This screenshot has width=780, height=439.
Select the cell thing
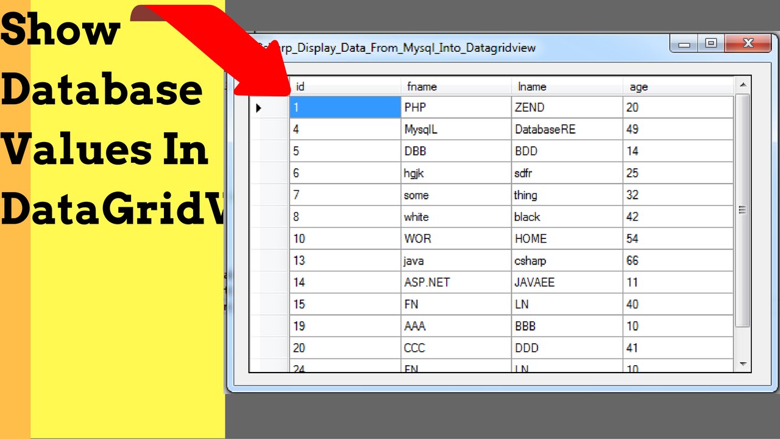pyautogui.click(x=567, y=195)
